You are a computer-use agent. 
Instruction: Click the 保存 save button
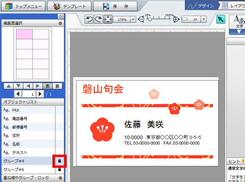115,6
